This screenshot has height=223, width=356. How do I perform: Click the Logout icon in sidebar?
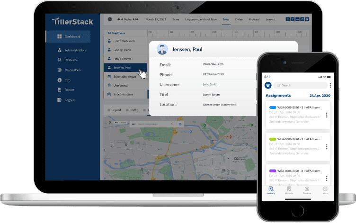click(x=59, y=100)
